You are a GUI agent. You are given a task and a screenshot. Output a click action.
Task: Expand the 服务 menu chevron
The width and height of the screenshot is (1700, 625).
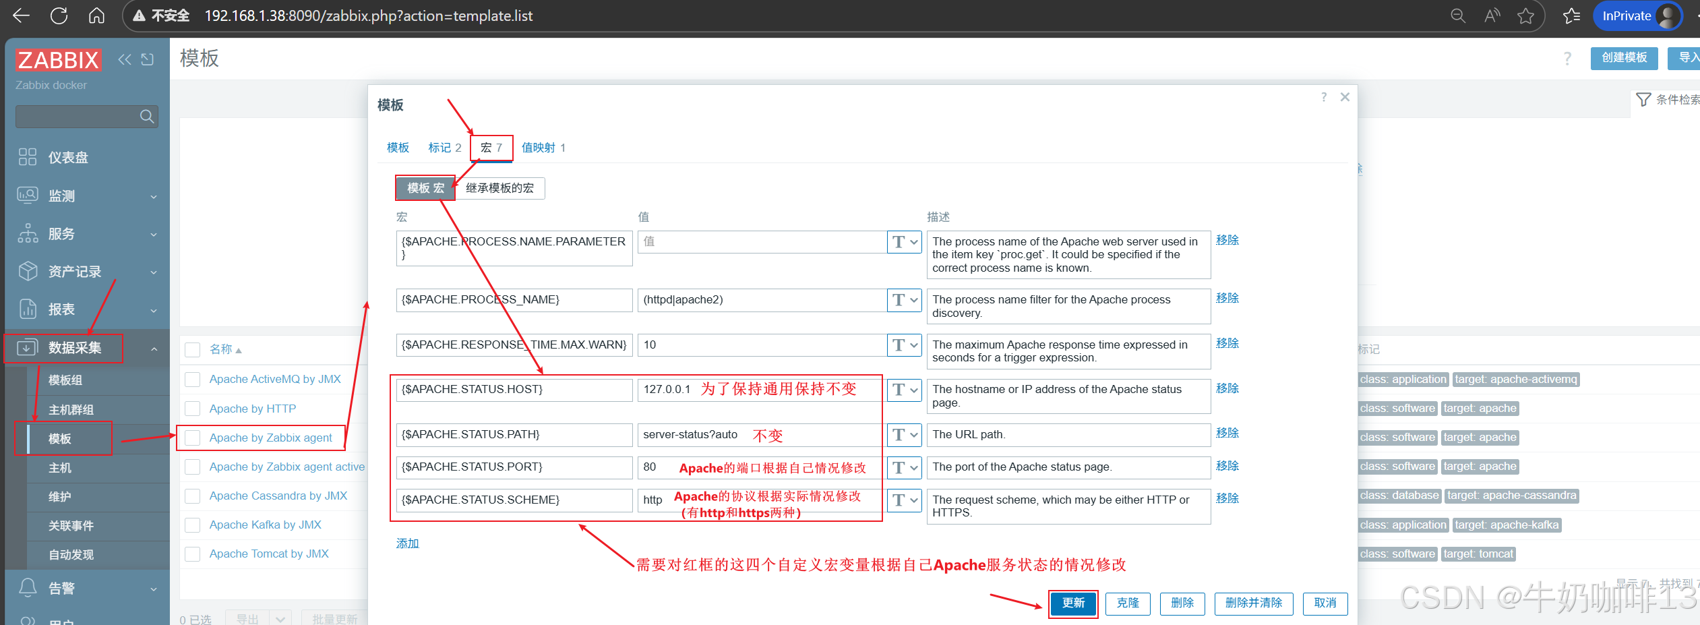click(154, 234)
